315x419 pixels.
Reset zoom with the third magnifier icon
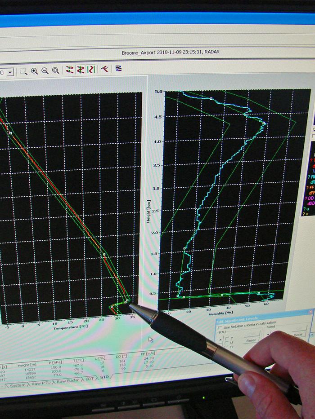click(x=55, y=71)
